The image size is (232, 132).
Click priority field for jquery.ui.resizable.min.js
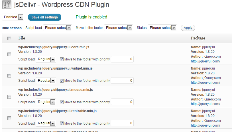pos(122,123)
